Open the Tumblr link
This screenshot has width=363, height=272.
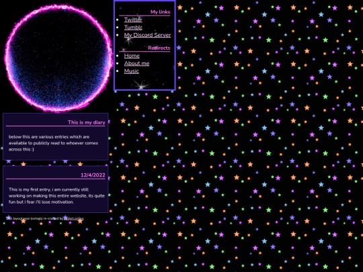click(133, 28)
